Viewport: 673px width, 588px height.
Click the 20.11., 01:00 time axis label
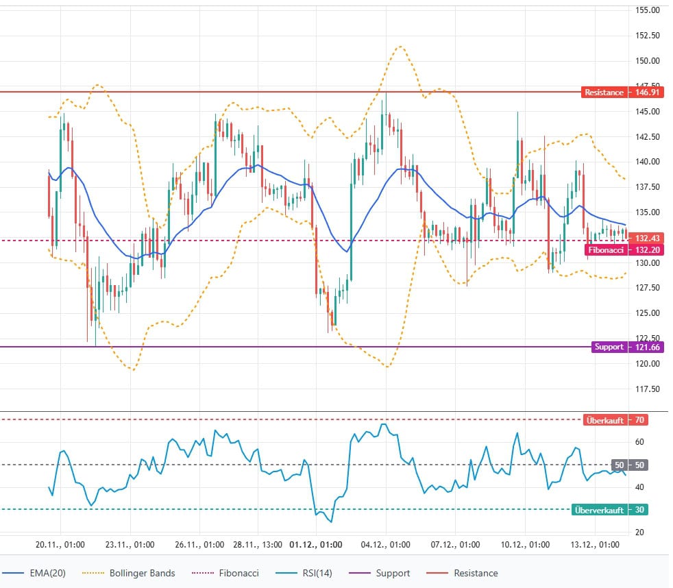[61, 545]
